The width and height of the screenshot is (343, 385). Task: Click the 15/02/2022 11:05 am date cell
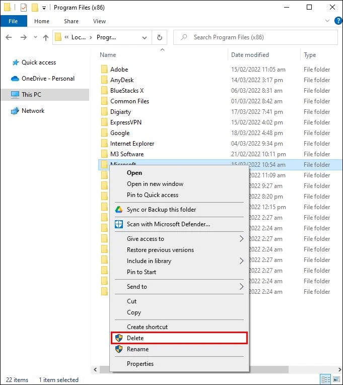pos(258,70)
